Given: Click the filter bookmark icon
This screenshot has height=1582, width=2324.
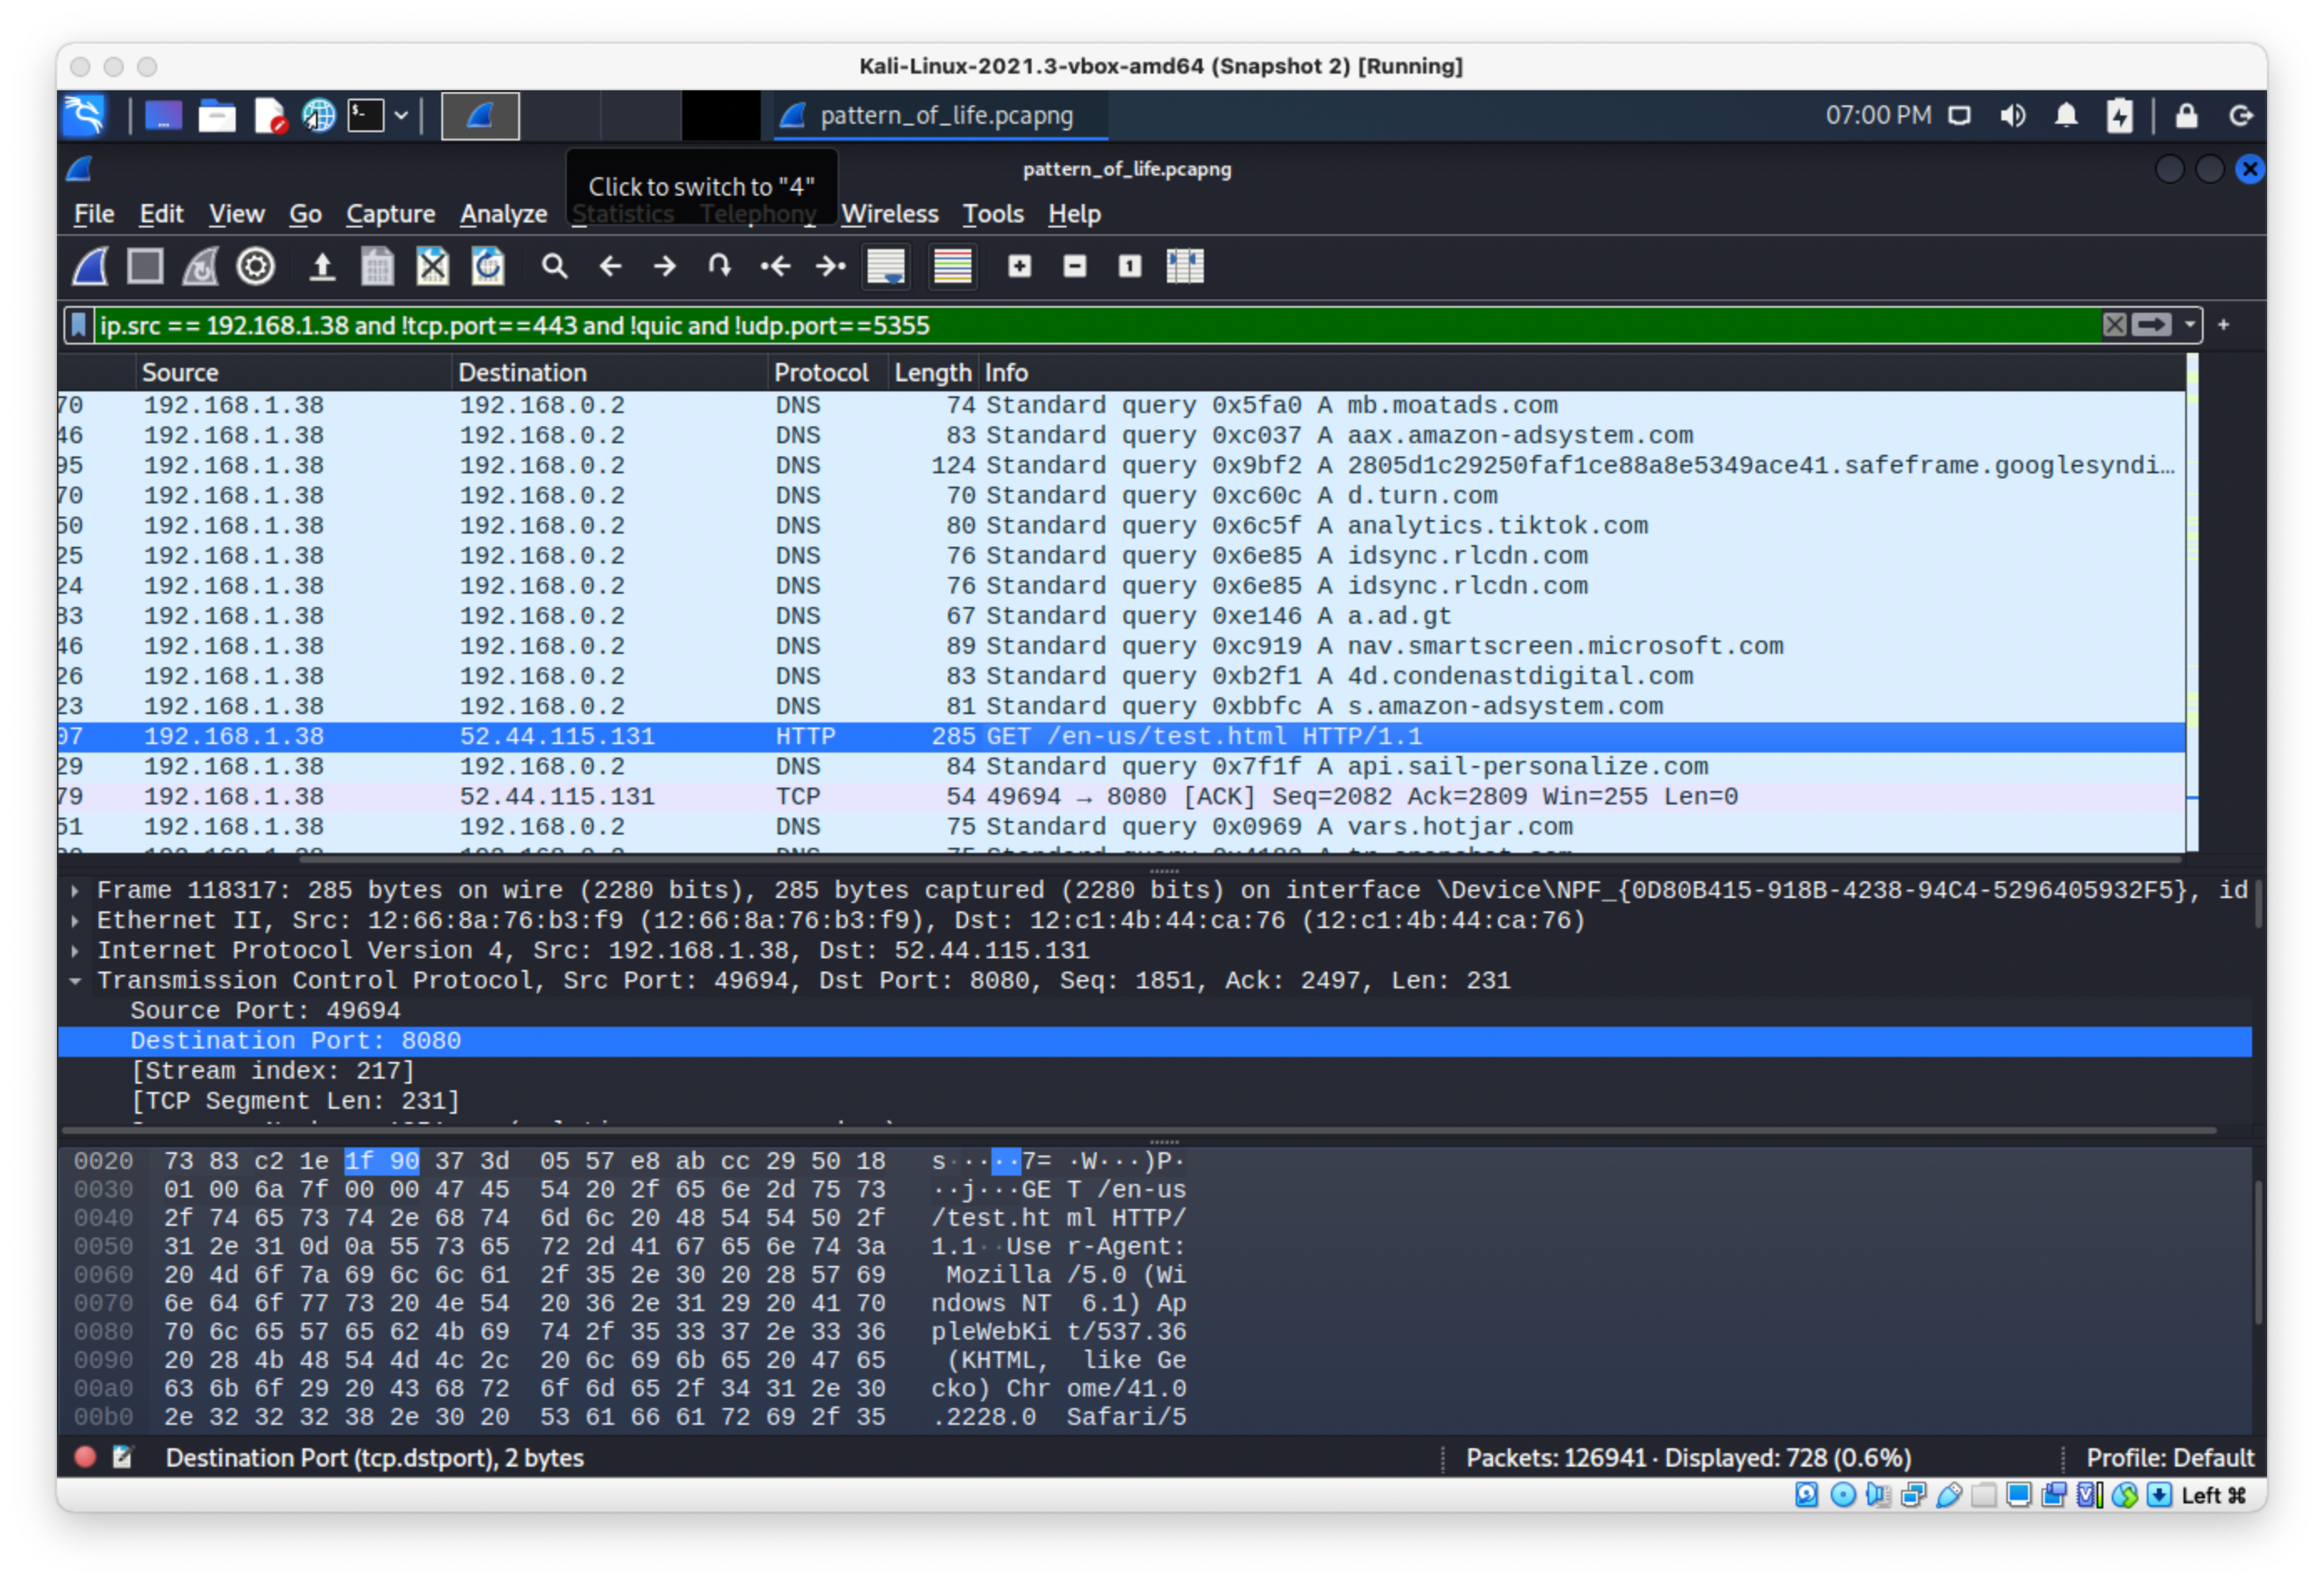Looking at the screenshot, I should [x=79, y=325].
